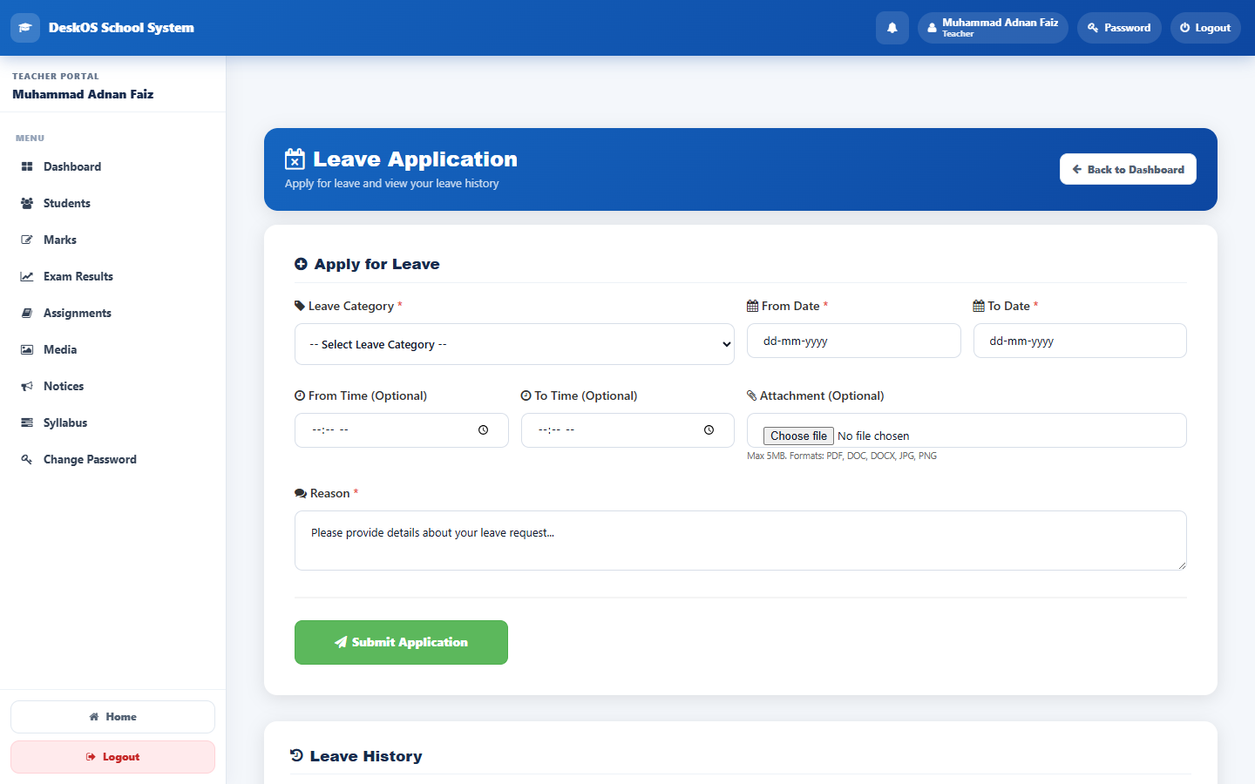This screenshot has height=784, width=1255.
Task: Click the comments icon beside Reason label
Action: pos(301,493)
